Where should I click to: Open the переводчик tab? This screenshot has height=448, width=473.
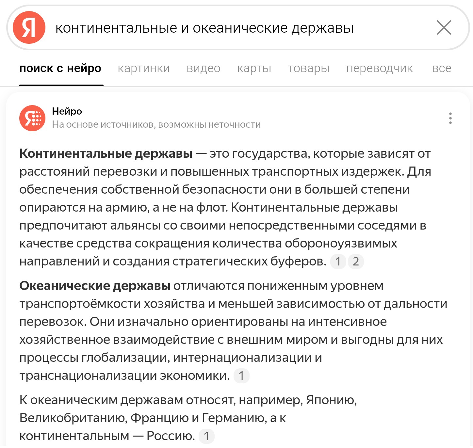(380, 68)
